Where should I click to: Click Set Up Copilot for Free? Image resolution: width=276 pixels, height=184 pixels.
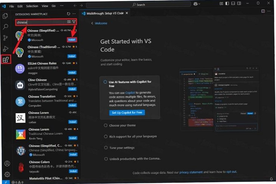(127, 112)
